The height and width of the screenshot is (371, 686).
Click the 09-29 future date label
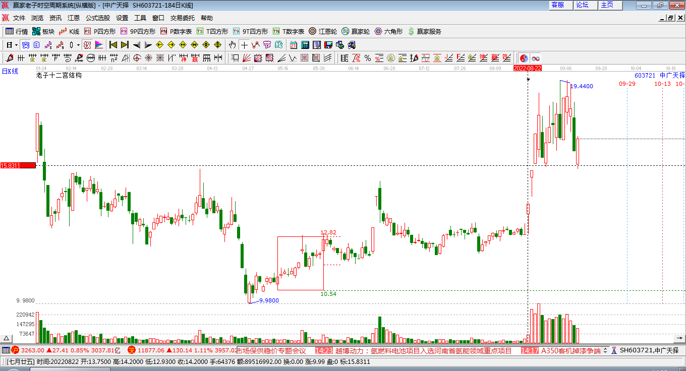pyautogui.click(x=627, y=84)
